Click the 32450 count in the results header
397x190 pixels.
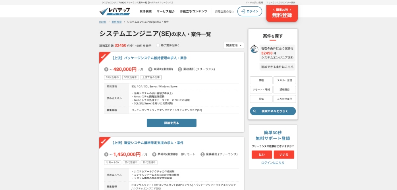pyautogui.click(x=121, y=45)
